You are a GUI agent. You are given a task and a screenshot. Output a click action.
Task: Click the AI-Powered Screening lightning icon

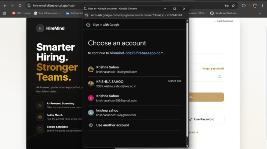pyautogui.click(x=40, y=105)
